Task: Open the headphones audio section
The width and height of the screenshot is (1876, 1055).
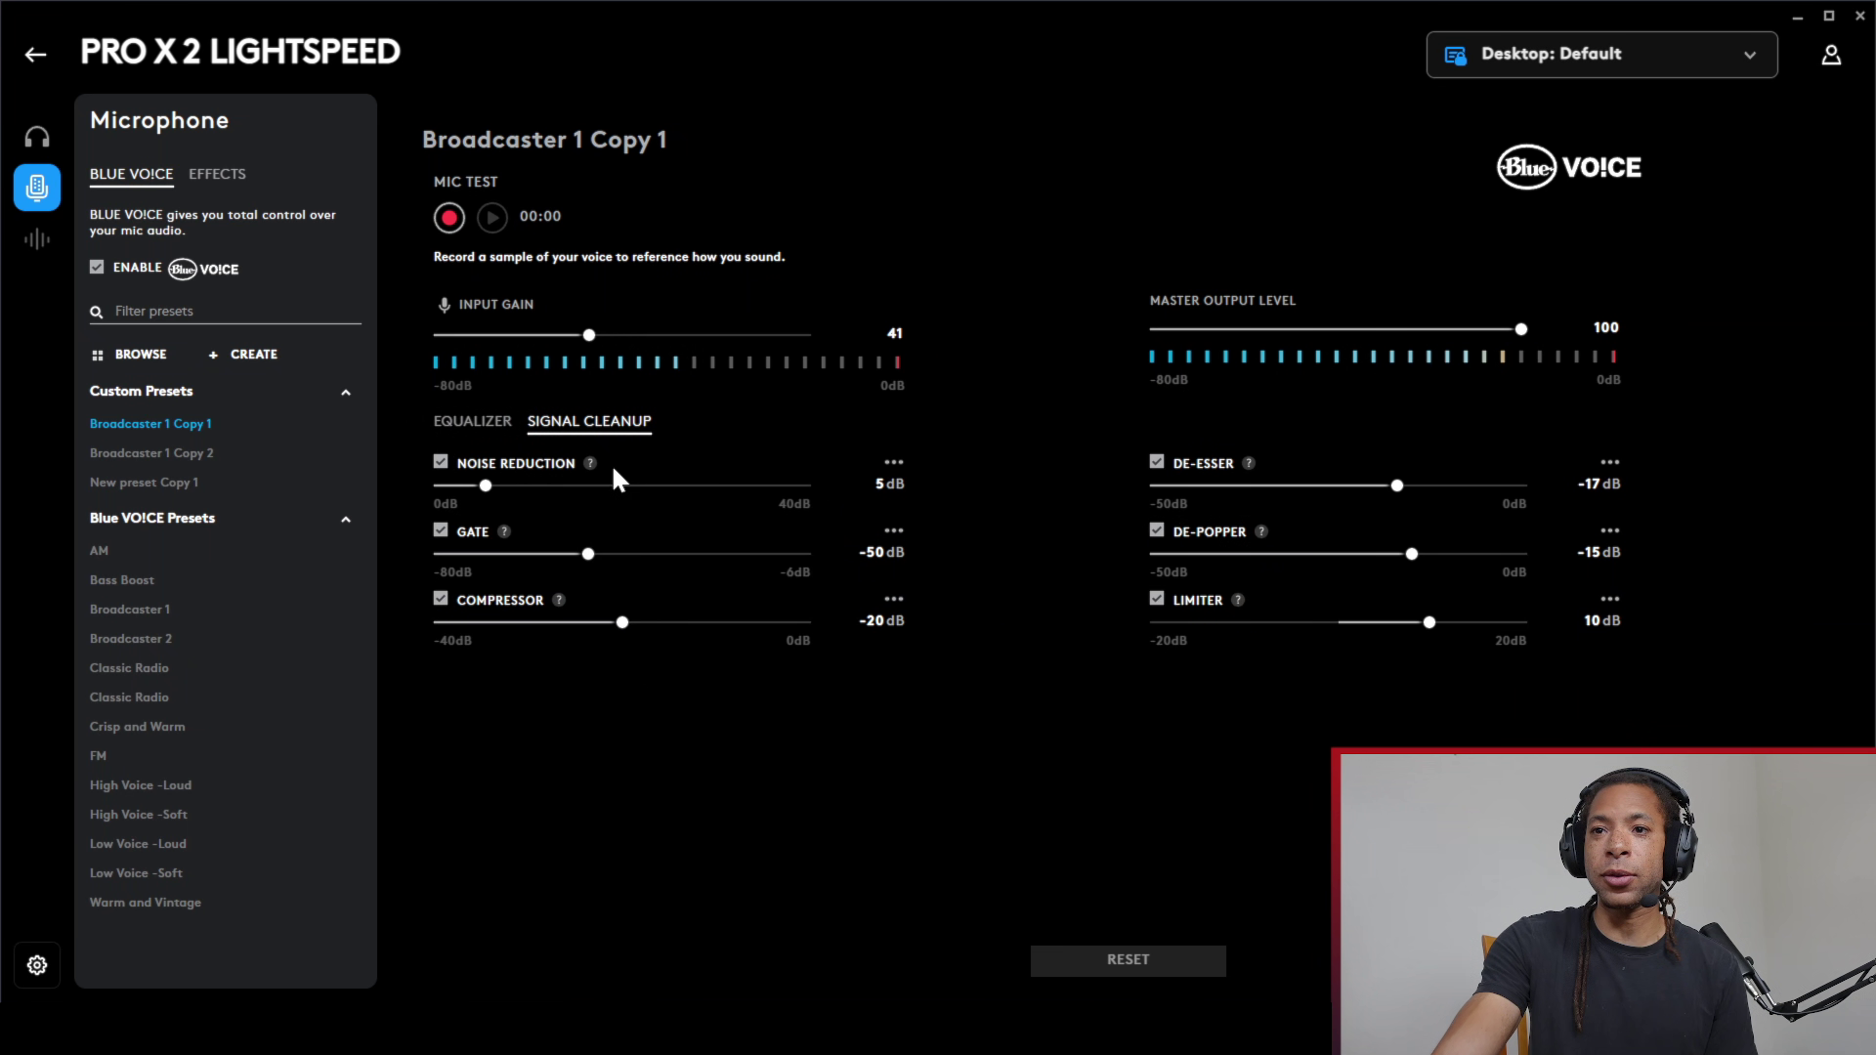Action: pyautogui.click(x=37, y=137)
